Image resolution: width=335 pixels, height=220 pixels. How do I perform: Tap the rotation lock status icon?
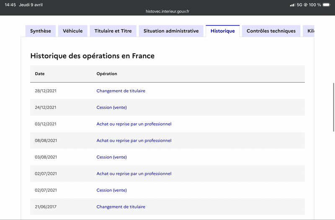pyautogui.click(x=306, y=5)
